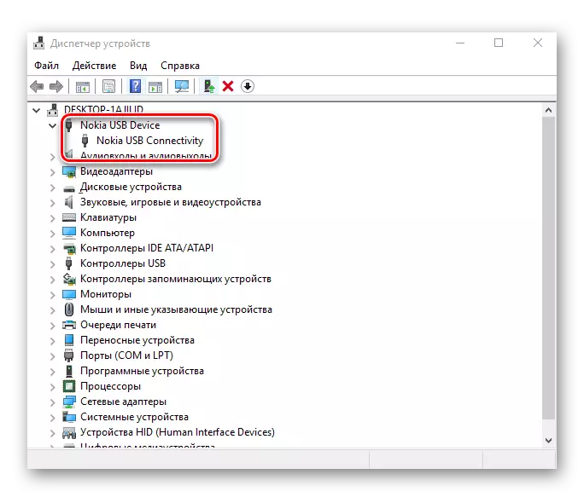This screenshot has height=497, width=584.
Task: Click the Процессоры chip icon
Action: 69,386
